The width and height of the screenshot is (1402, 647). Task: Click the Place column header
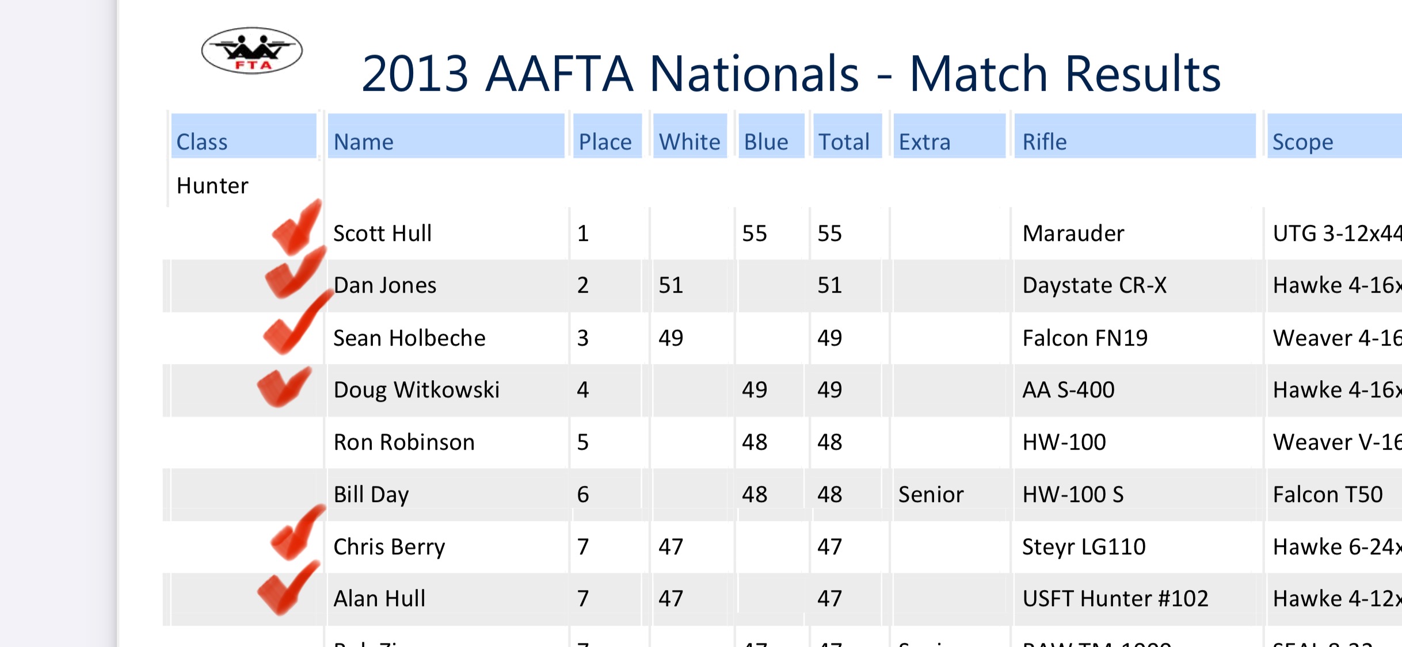pos(607,136)
